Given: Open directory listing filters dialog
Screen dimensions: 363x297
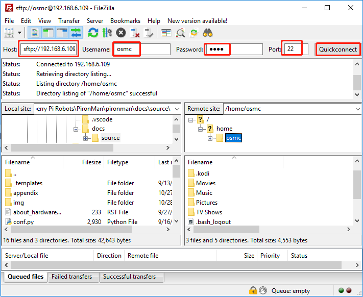Looking at the screenshot, I should tap(166, 33).
